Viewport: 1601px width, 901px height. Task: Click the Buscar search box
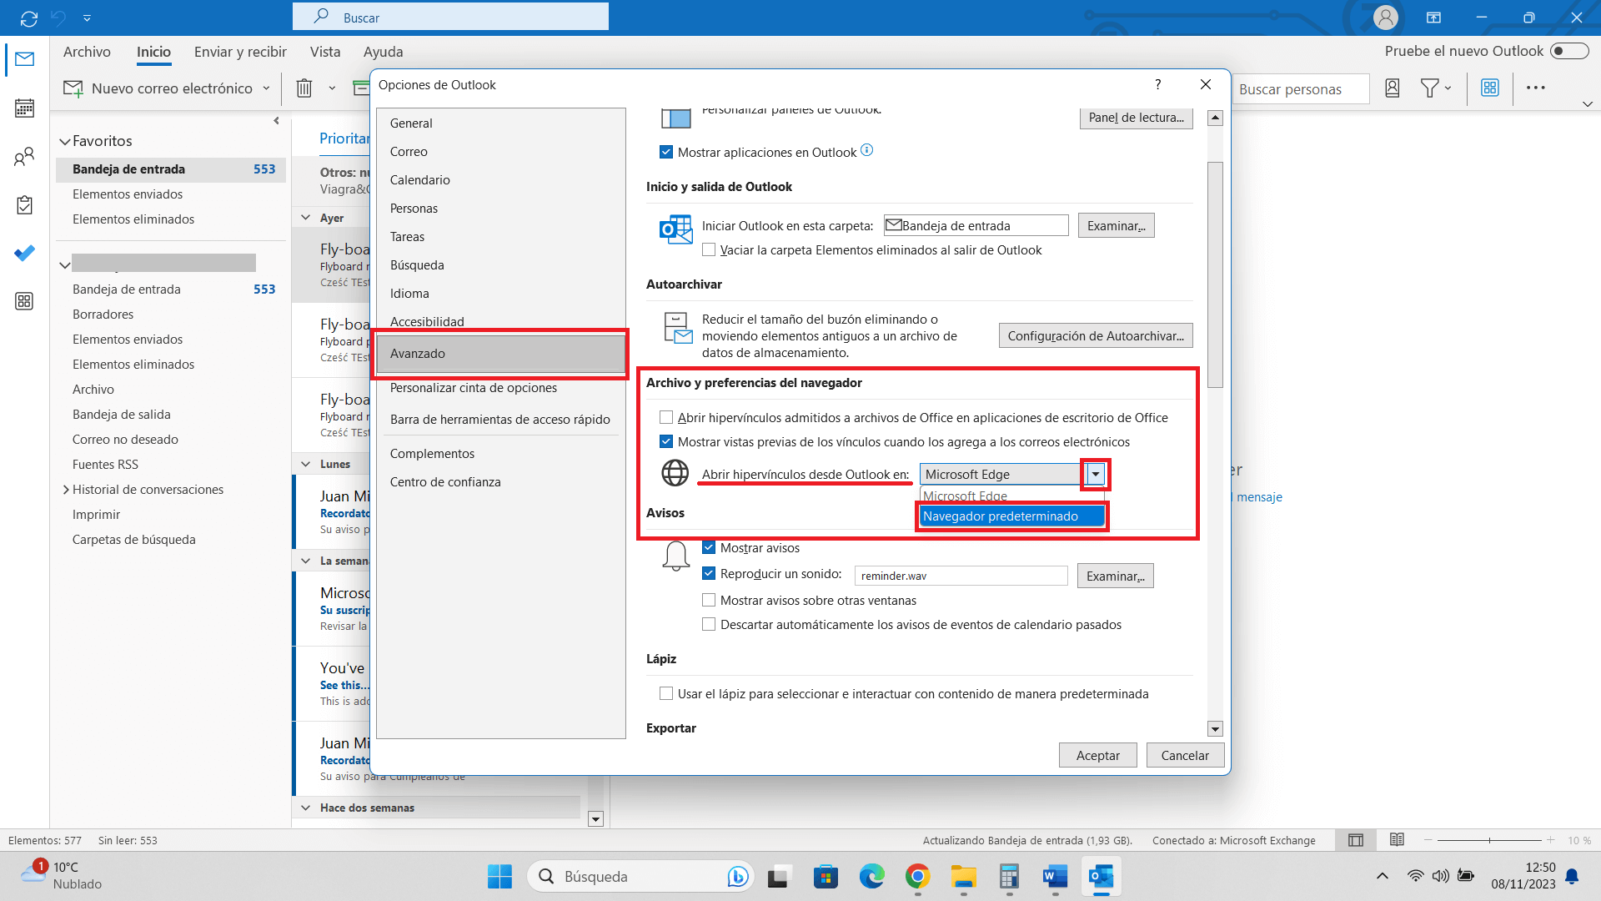click(x=450, y=17)
